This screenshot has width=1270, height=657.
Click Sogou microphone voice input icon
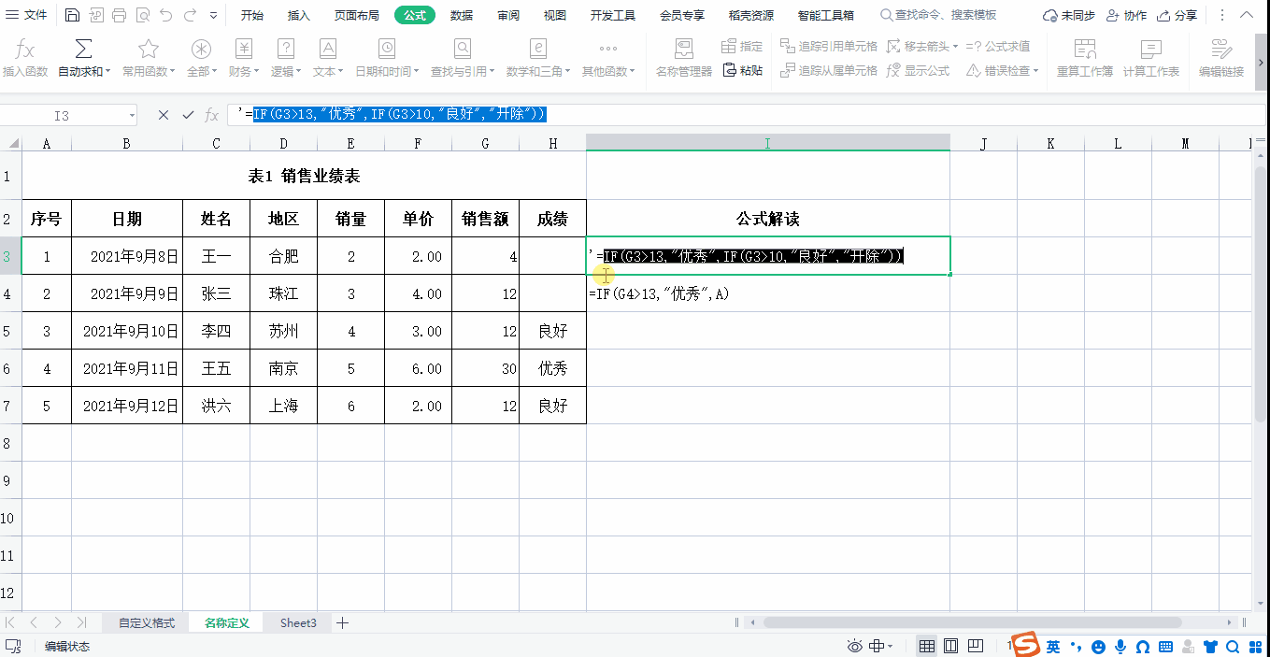pyautogui.click(x=1120, y=647)
